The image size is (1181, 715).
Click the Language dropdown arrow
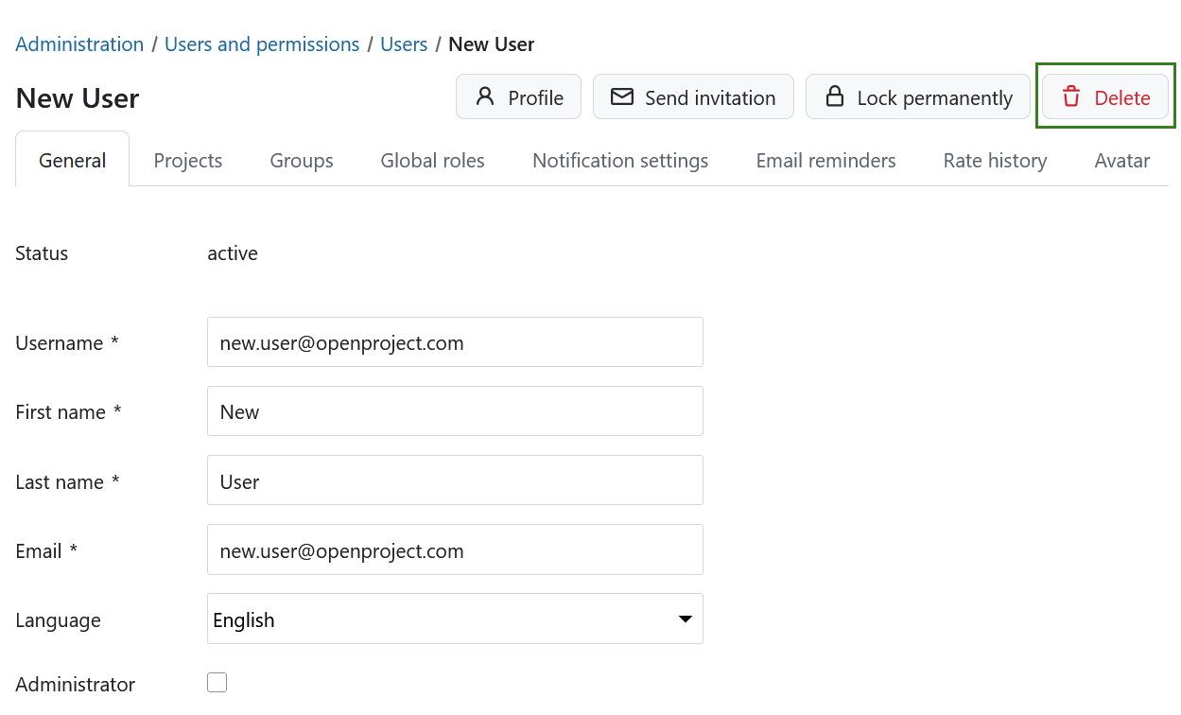(x=685, y=619)
